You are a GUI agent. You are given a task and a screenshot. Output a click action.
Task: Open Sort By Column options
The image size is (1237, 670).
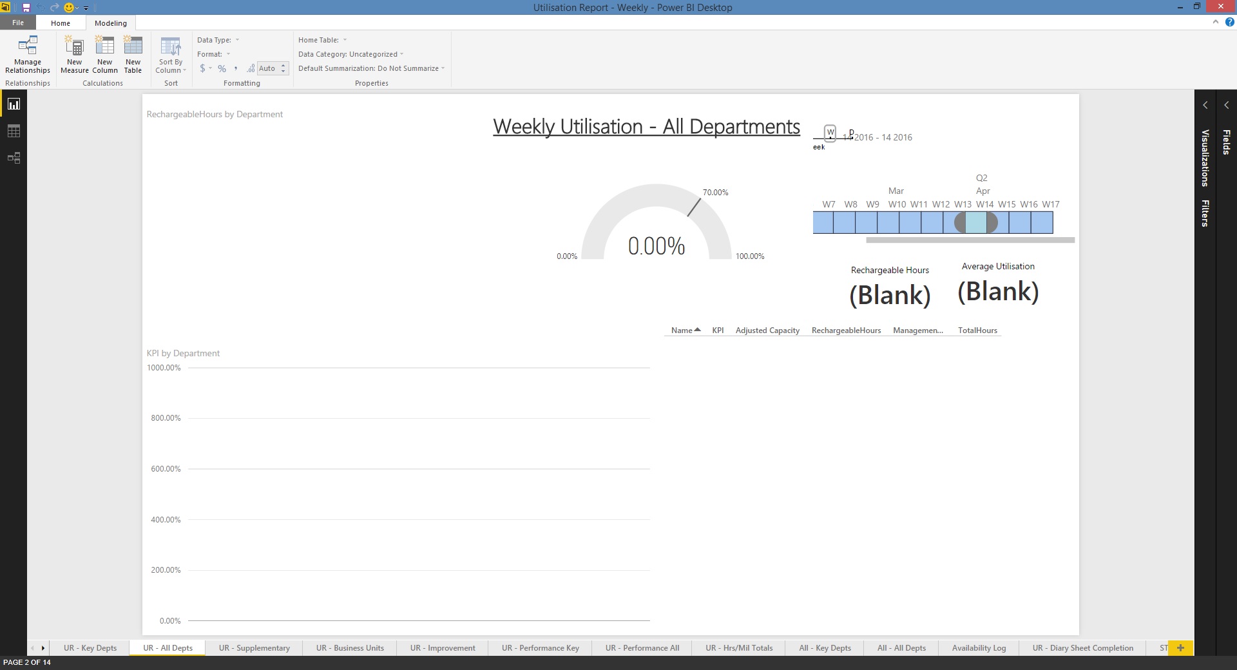tap(171, 55)
